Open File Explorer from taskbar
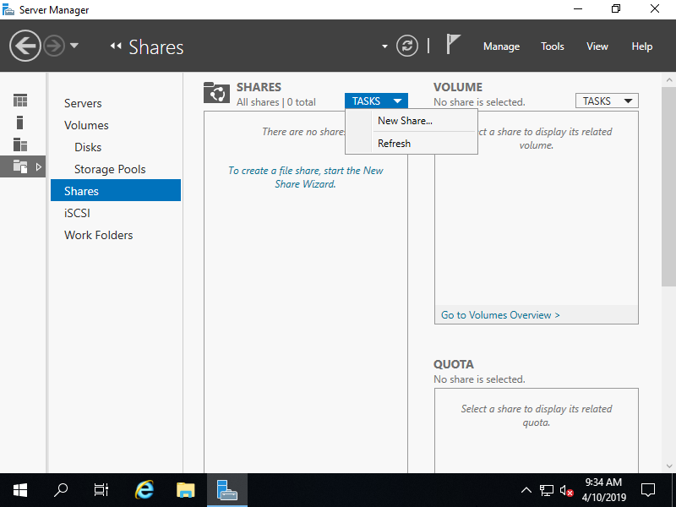The image size is (676, 507). pos(185,490)
